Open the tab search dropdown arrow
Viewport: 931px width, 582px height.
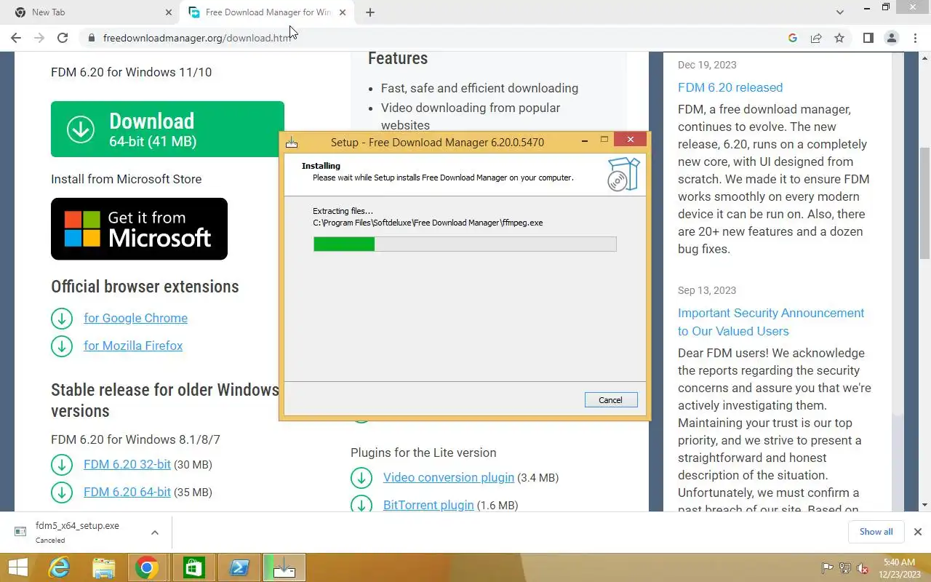click(x=840, y=12)
